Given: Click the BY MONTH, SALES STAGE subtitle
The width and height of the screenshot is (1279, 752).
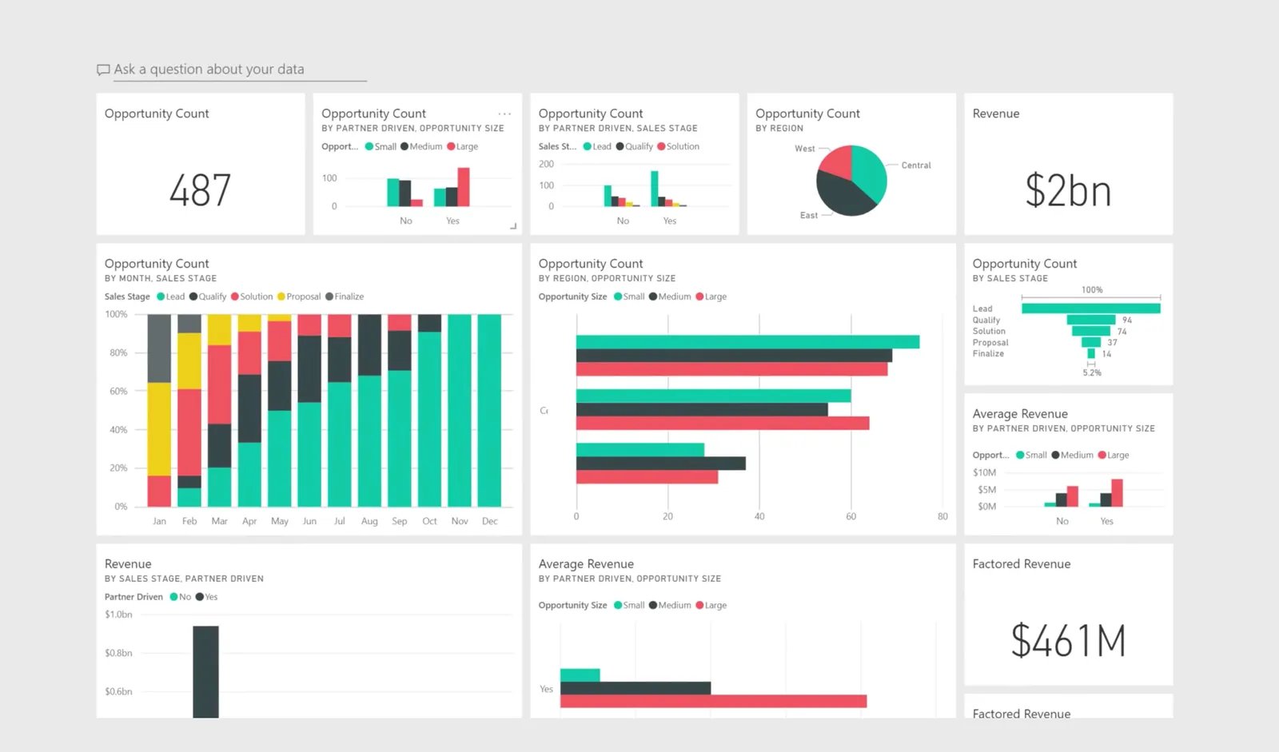Looking at the screenshot, I should (x=161, y=278).
